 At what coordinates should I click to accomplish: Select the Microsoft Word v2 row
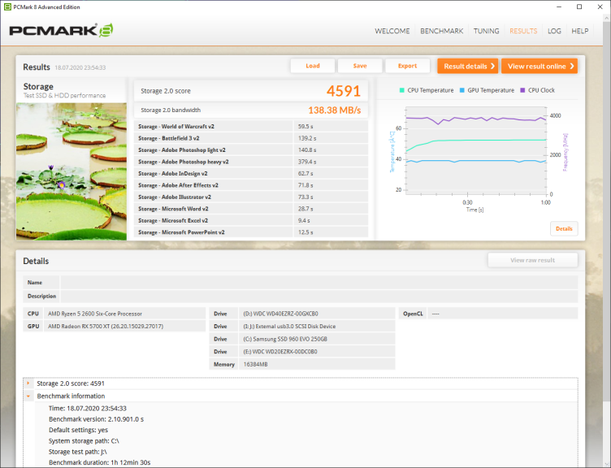pyautogui.click(x=251, y=209)
